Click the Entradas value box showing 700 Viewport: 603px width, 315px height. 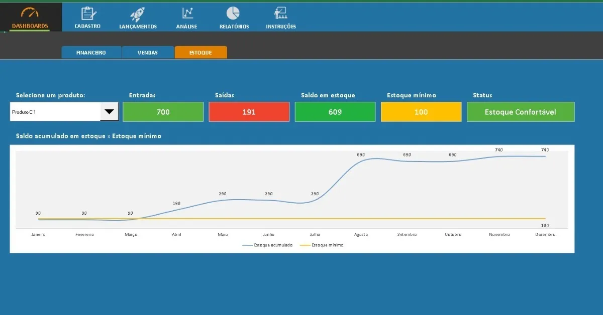(163, 112)
